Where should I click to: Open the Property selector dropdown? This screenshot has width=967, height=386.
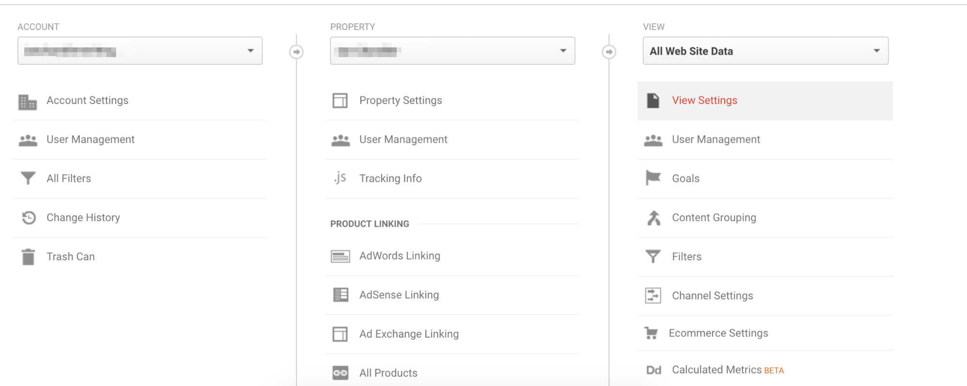452,51
